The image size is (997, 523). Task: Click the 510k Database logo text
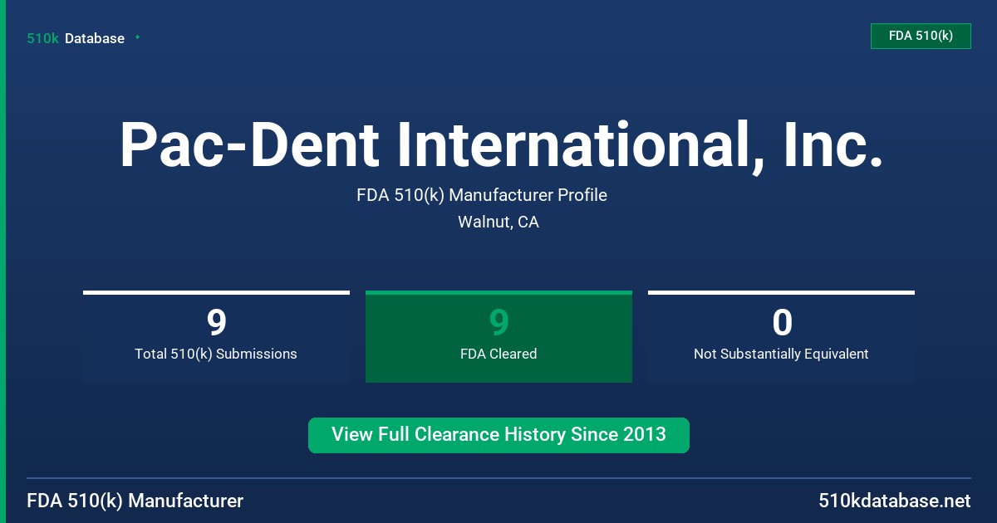point(76,38)
